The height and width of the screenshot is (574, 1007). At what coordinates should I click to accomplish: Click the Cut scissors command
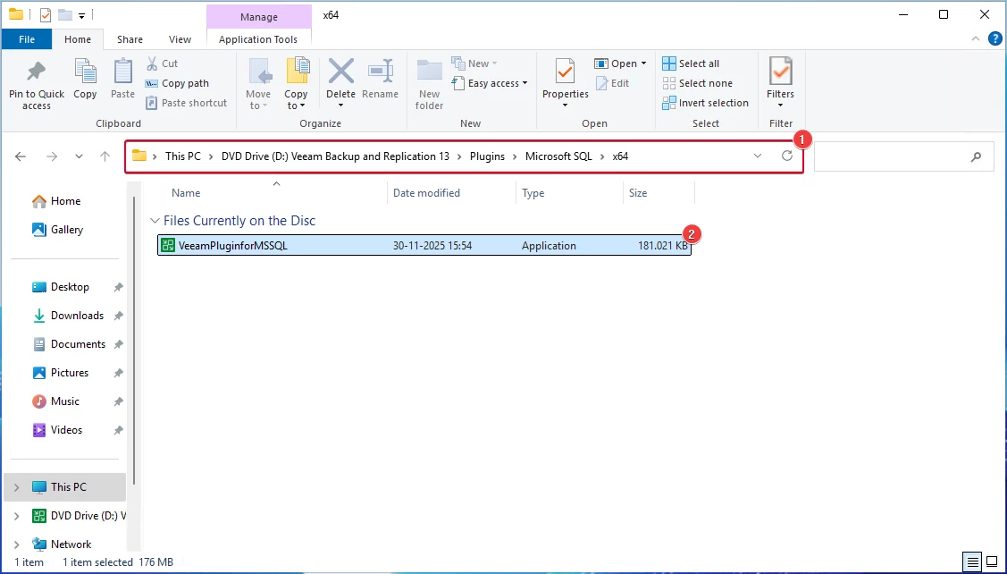[x=162, y=63]
